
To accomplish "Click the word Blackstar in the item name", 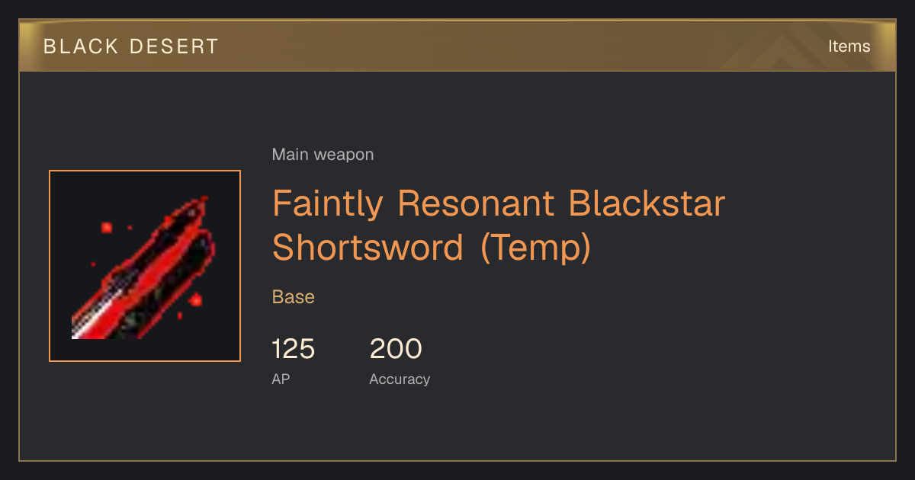I will tap(647, 203).
